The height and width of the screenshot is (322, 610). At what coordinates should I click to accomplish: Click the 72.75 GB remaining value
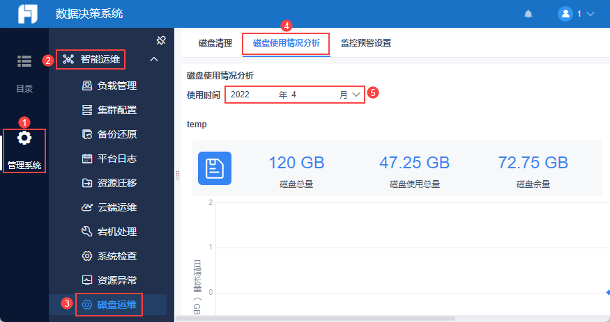[x=533, y=163]
